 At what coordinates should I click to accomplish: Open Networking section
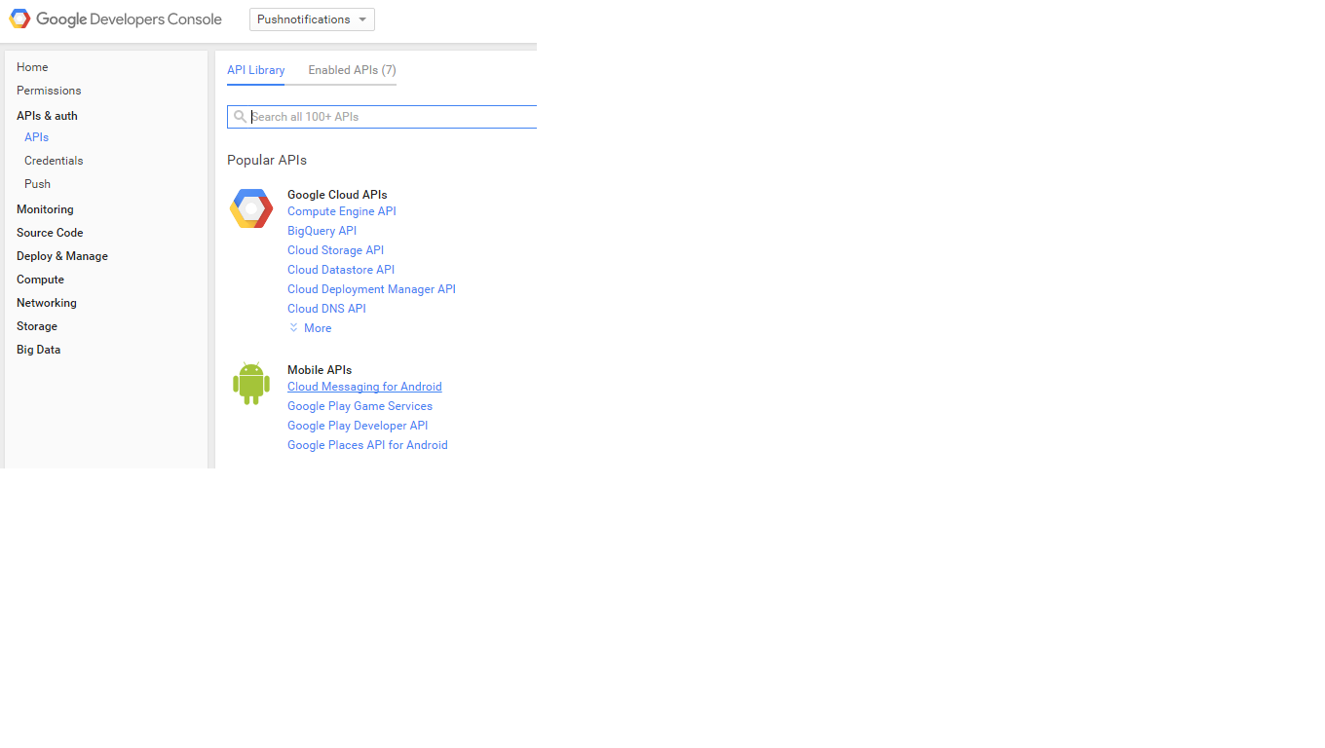pos(47,303)
